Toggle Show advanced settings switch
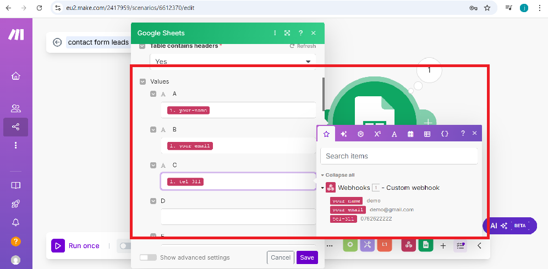 (x=148, y=257)
